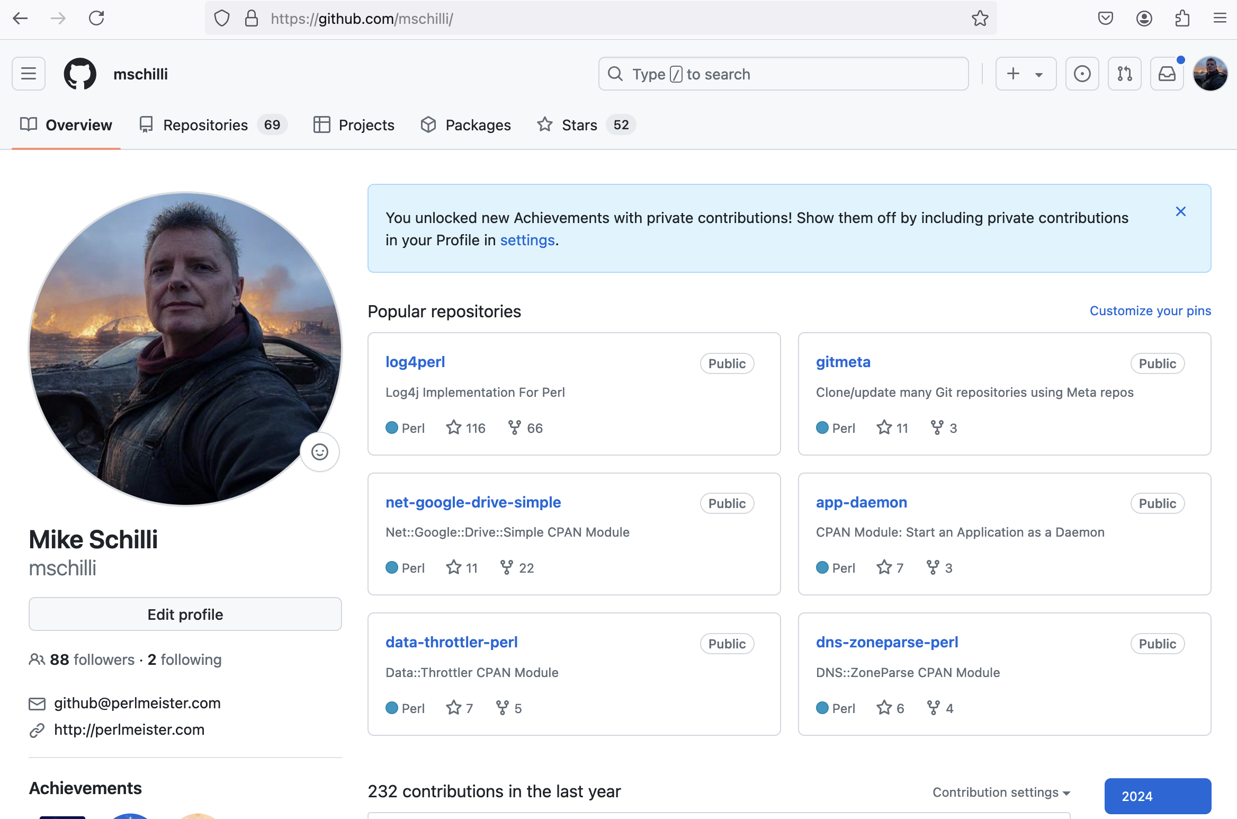Open forks of log4perl
This screenshot has height=819, width=1237.
pos(525,428)
